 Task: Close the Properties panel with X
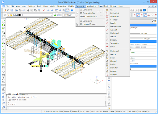pos(156,18)
